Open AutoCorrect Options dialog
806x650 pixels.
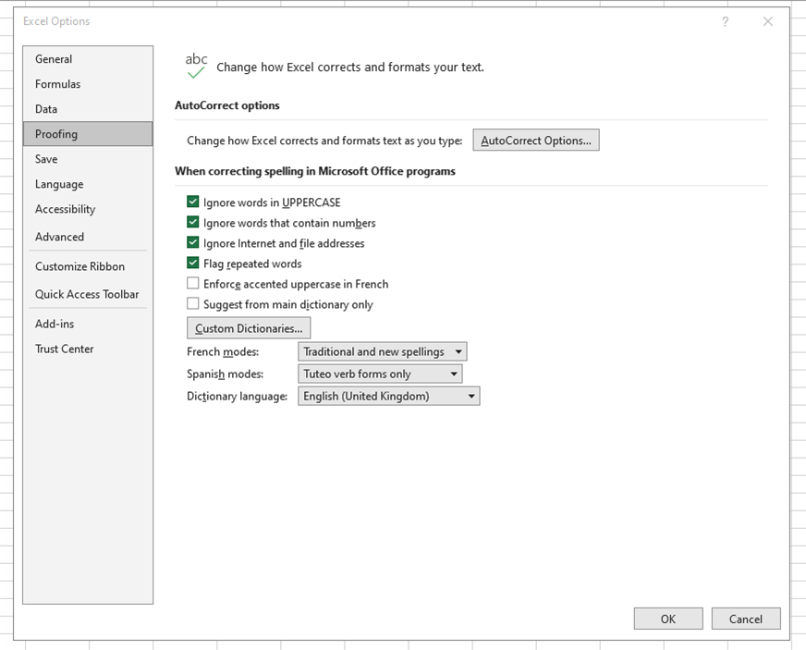coord(536,140)
